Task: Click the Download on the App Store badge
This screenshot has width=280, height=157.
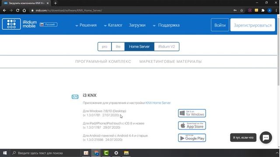Action: click(x=192, y=126)
